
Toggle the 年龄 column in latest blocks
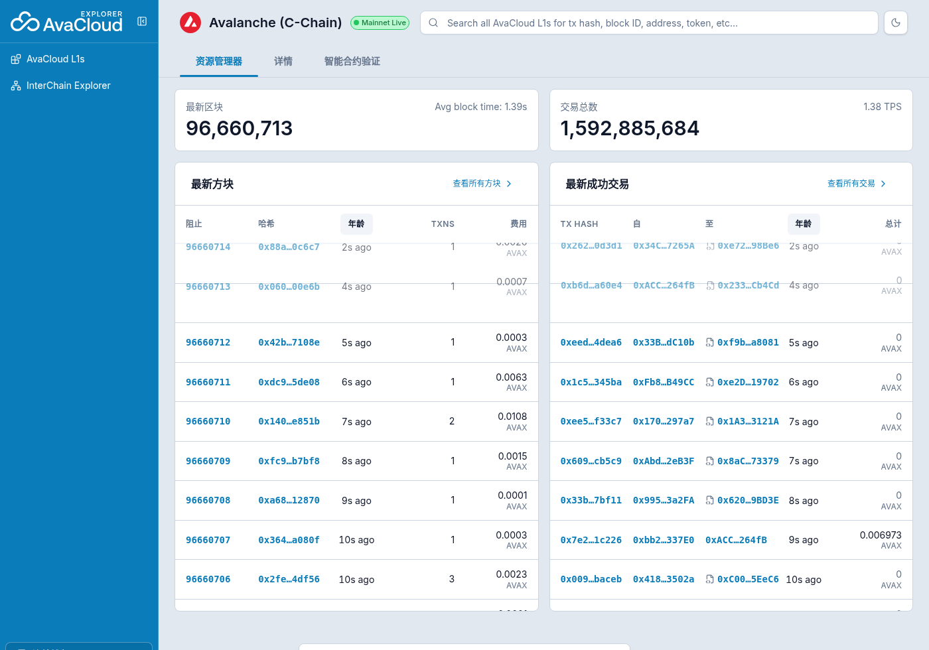tap(356, 224)
